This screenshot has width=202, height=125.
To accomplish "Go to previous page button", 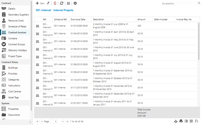I will [x=42, y=121].
